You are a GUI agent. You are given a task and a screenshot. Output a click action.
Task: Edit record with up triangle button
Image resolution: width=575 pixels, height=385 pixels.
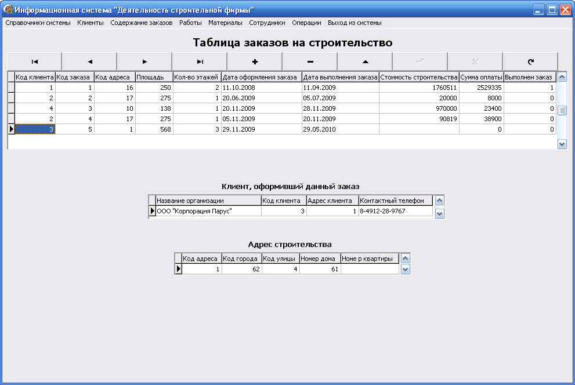pos(365,61)
